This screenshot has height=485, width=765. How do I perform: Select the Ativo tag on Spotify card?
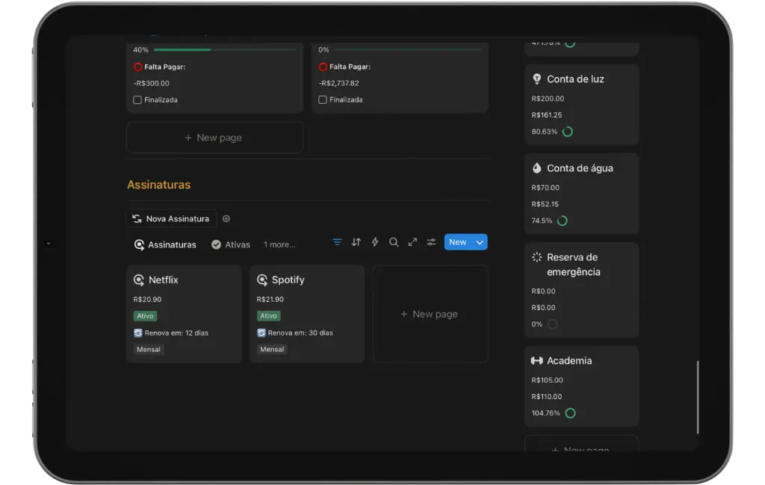click(268, 315)
